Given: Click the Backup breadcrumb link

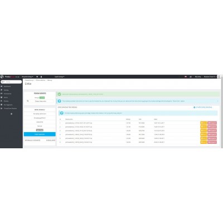Looking at the screenshot, I should [x=50, y=80].
